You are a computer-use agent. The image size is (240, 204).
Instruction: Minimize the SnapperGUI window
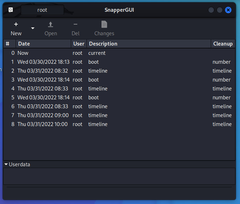tap(211, 10)
